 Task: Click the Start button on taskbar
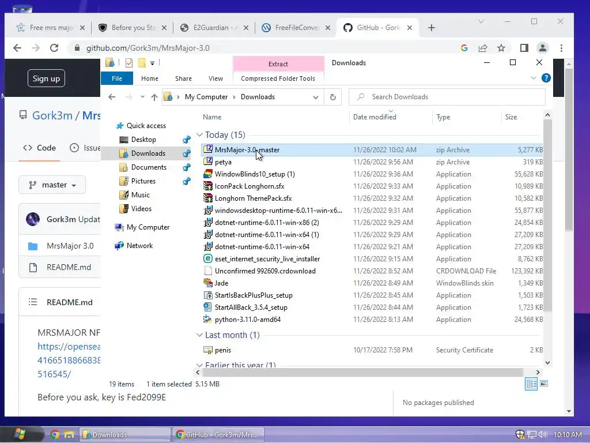tap(20, 434)
